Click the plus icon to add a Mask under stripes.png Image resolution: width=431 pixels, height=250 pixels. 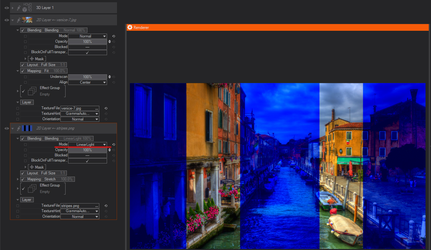31,167
